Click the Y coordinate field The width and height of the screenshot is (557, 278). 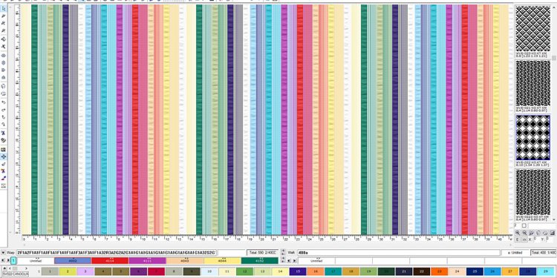click(550, 239)
